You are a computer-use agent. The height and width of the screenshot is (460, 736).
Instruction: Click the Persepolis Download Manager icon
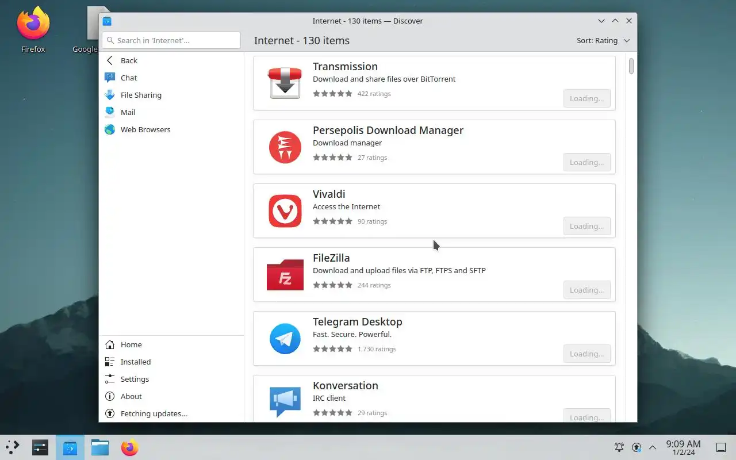(x=285, y=147)
